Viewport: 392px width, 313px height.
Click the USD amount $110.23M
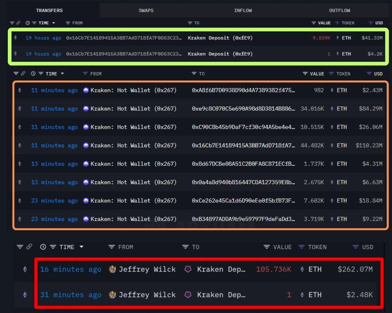pos(369,145)
